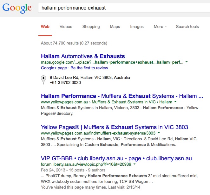Click the yellowpages.com.au/find/mufflers URL text
Viewport: 210px width, 195px height.
click(98, 133)
